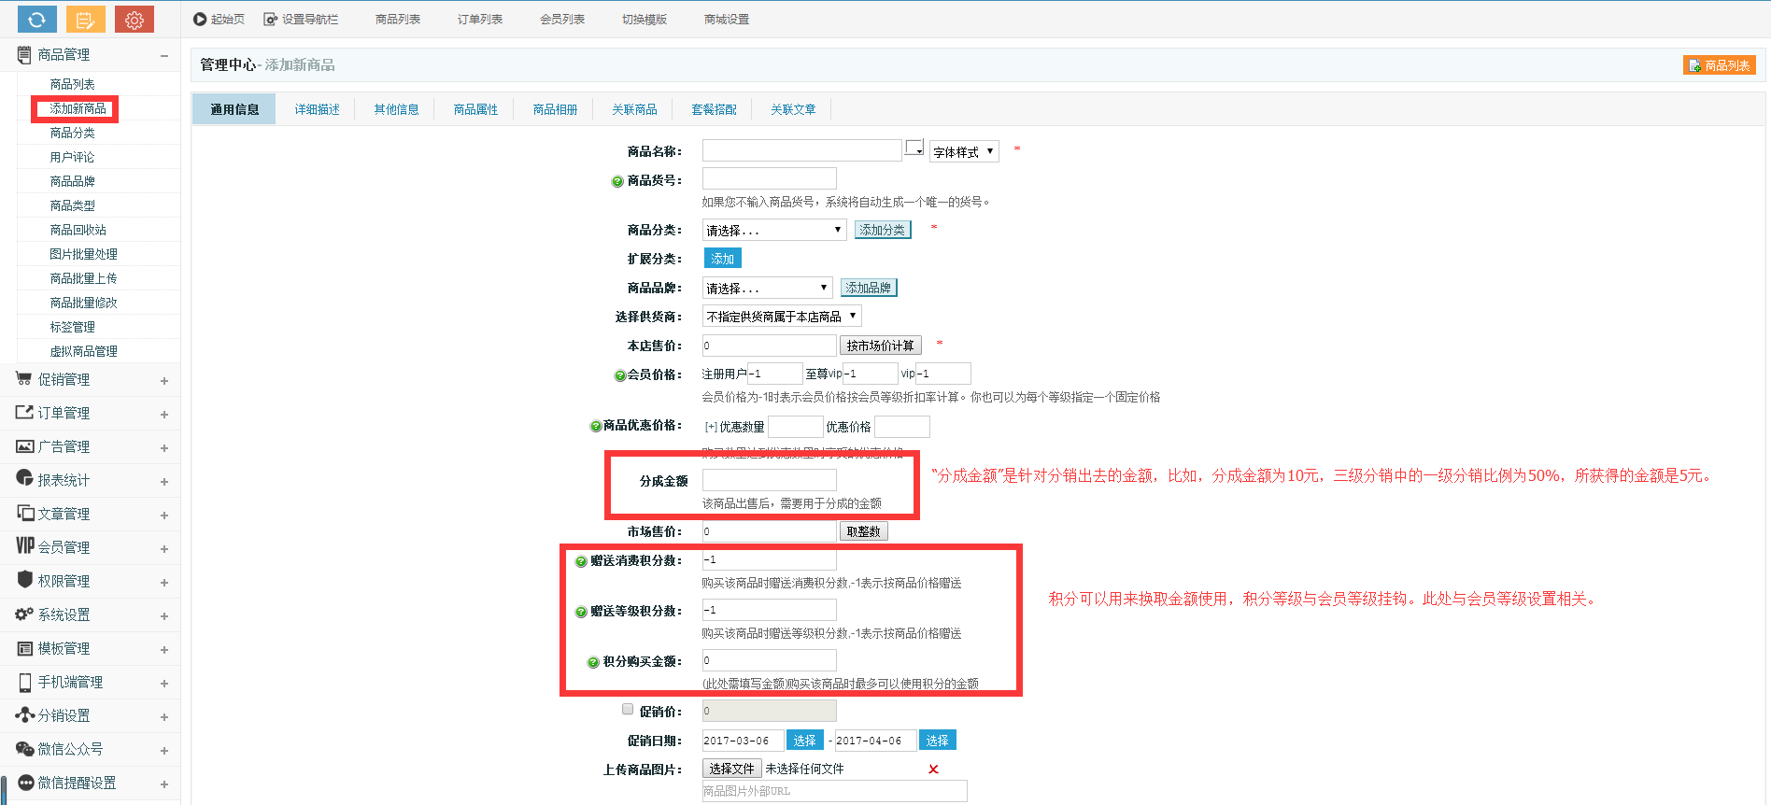The width and height of the screenshot is (1771, 805).
Task: Click the 模板管理 icon
Action: tap(25, 648)
